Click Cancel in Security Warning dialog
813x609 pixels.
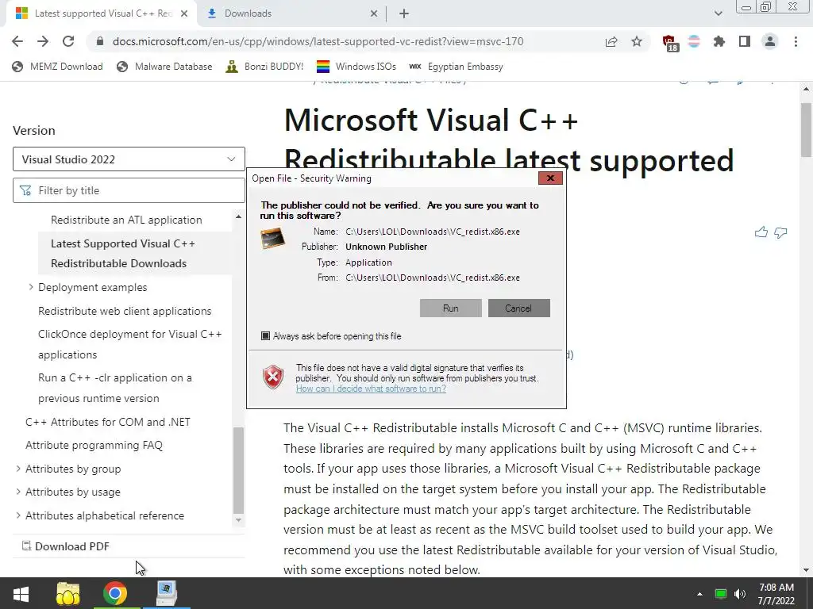[x=518, y=308]
